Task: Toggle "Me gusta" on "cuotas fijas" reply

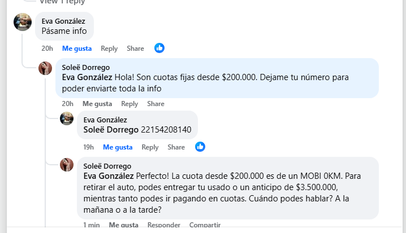Action: [97, 104]
